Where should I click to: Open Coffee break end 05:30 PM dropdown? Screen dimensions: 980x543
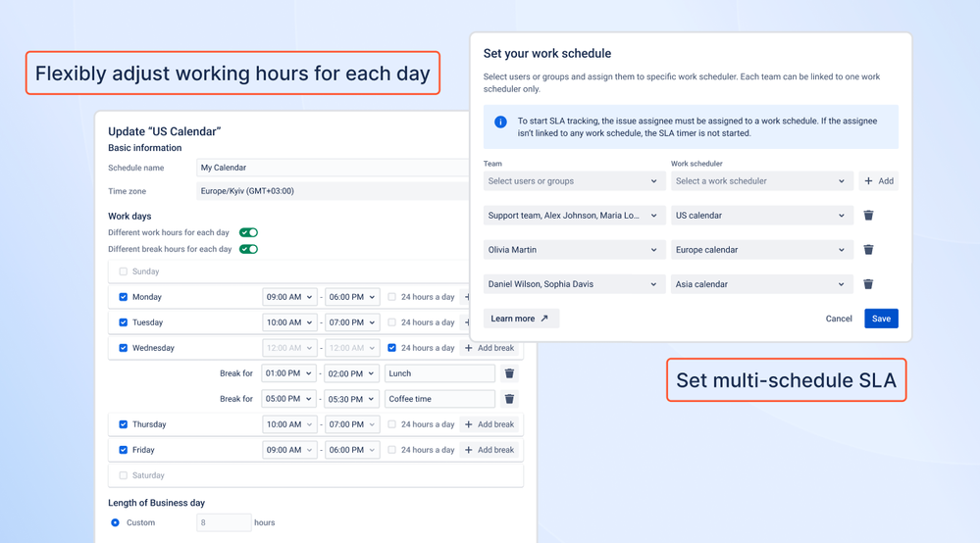351,399
